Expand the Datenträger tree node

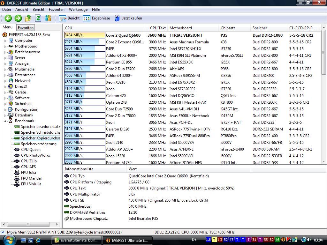point(5,75)
